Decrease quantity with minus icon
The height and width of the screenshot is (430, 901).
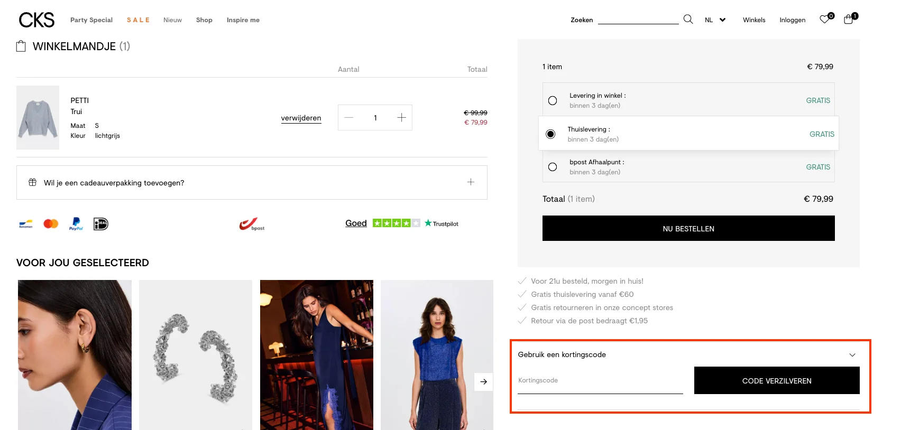[349, 118]
